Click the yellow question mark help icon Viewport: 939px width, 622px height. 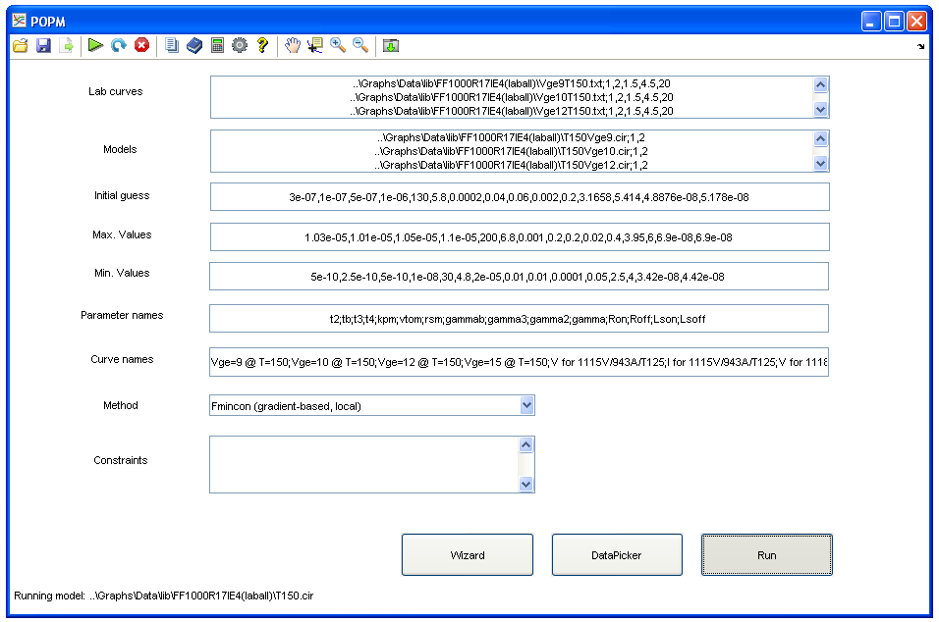pos(262,45)
